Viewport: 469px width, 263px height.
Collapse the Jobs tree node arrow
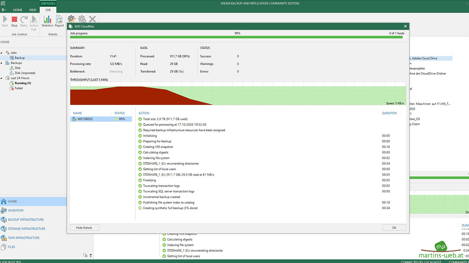point(2,53)
